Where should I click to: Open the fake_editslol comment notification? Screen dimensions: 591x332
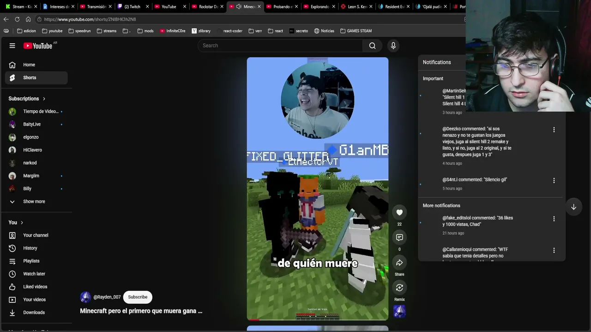[x=478, y=221]
